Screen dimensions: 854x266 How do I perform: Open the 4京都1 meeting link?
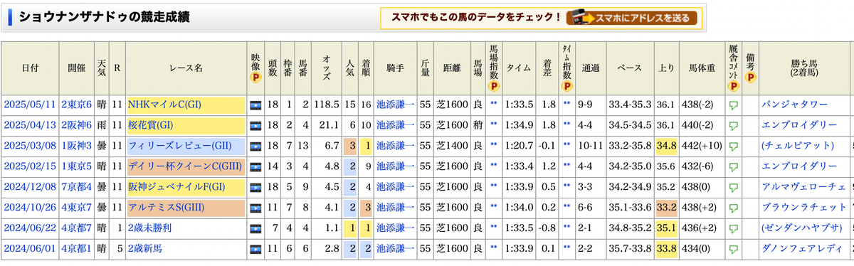(76, 250)
